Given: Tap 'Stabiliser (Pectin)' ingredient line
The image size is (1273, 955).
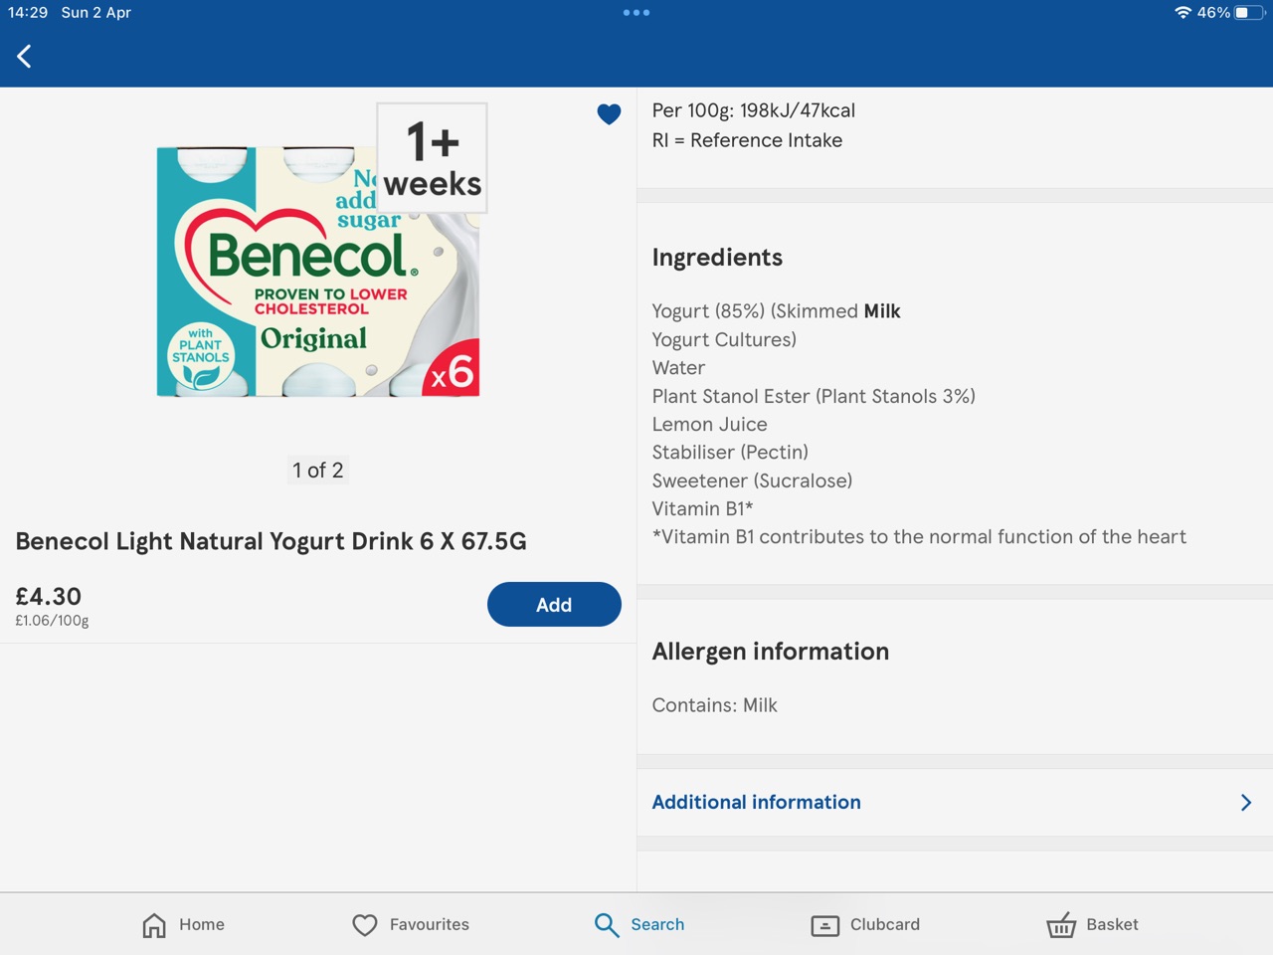Looking at the screenshot, I should tap(730, 453).
